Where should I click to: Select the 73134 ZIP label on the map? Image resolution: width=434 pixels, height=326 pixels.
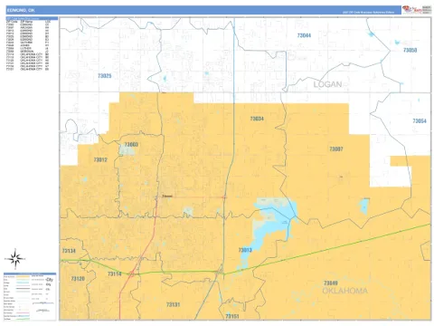click(69, 251)
